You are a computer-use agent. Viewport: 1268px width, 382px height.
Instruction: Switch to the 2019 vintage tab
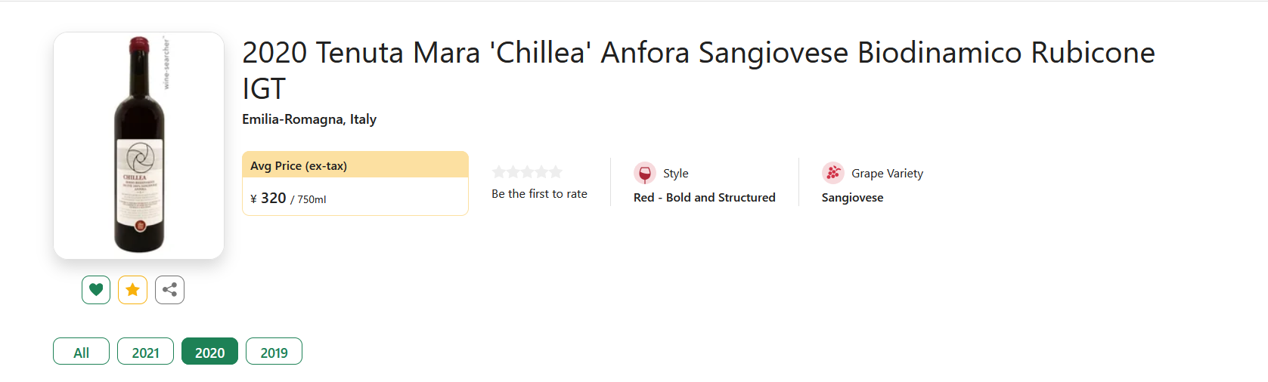(274, 352)
